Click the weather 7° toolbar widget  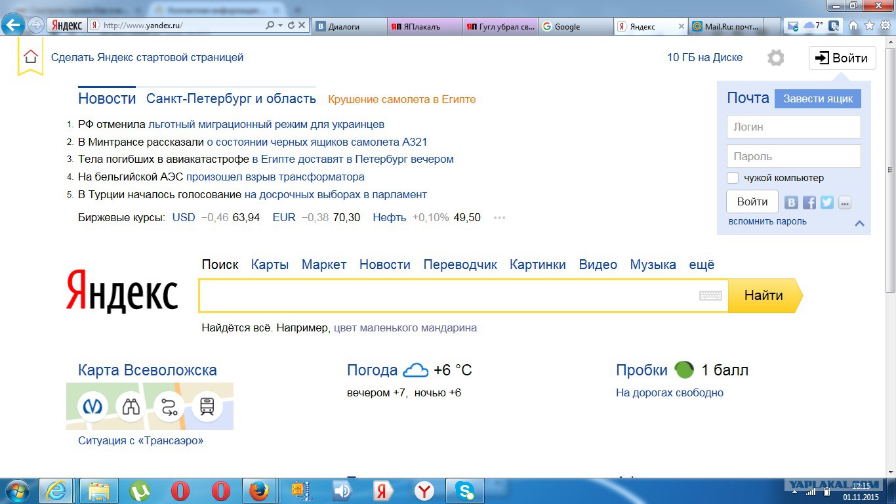813,26
